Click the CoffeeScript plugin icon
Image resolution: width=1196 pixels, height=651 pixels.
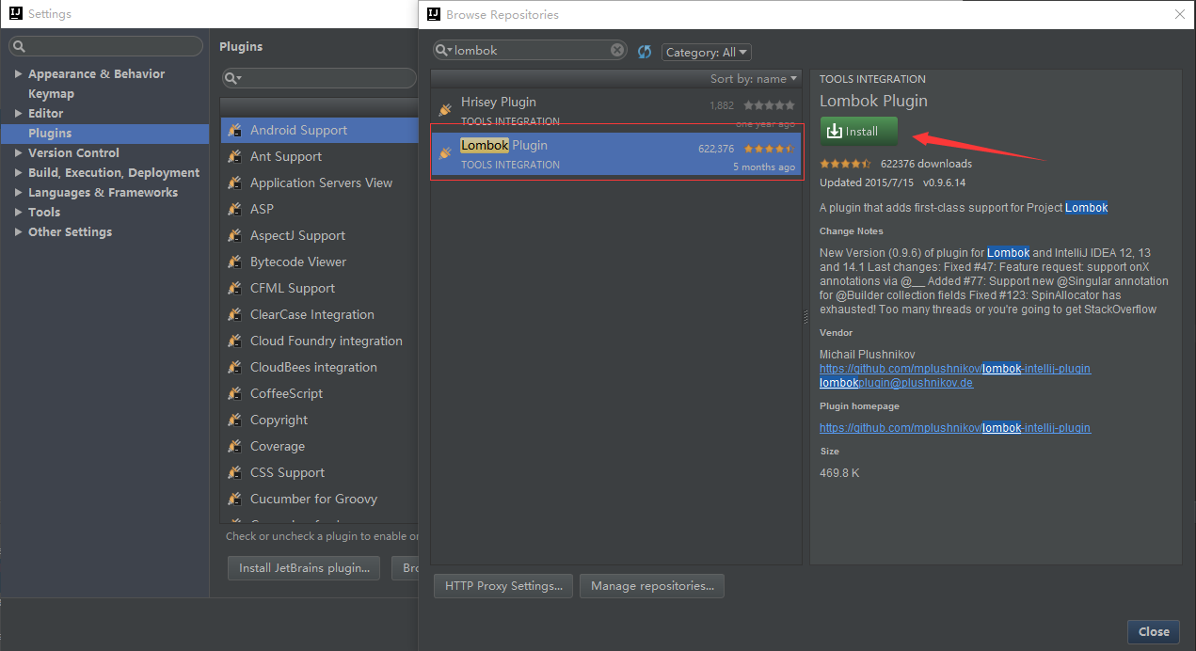[234, 393]
